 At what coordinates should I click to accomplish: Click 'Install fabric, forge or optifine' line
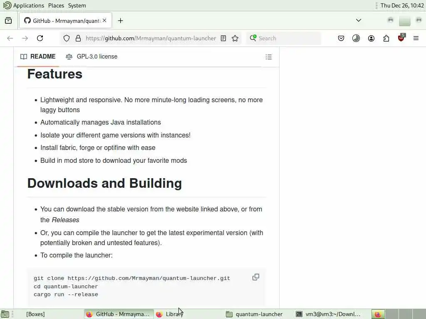98,148
